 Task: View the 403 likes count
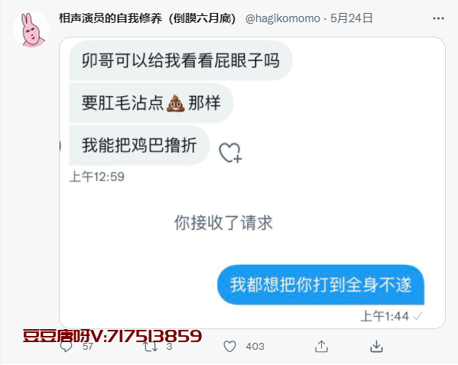255,347
